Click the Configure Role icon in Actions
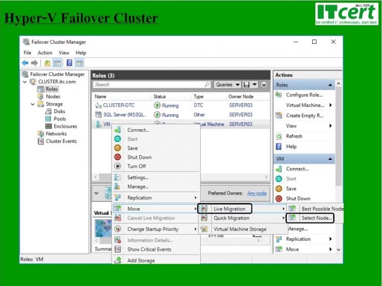This screenshot has height=286, width=382. point(279,95)
